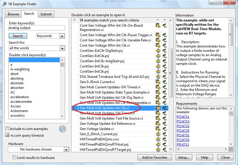Open the PXI-6711 device link

point(183,144)
